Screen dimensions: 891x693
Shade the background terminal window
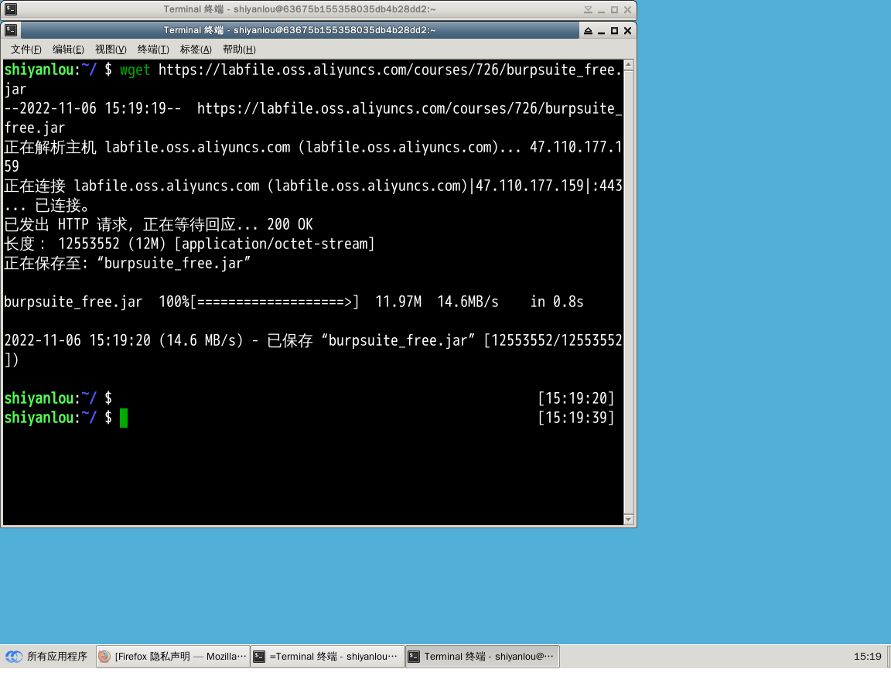pyautogui.click(x=588, y=9)
